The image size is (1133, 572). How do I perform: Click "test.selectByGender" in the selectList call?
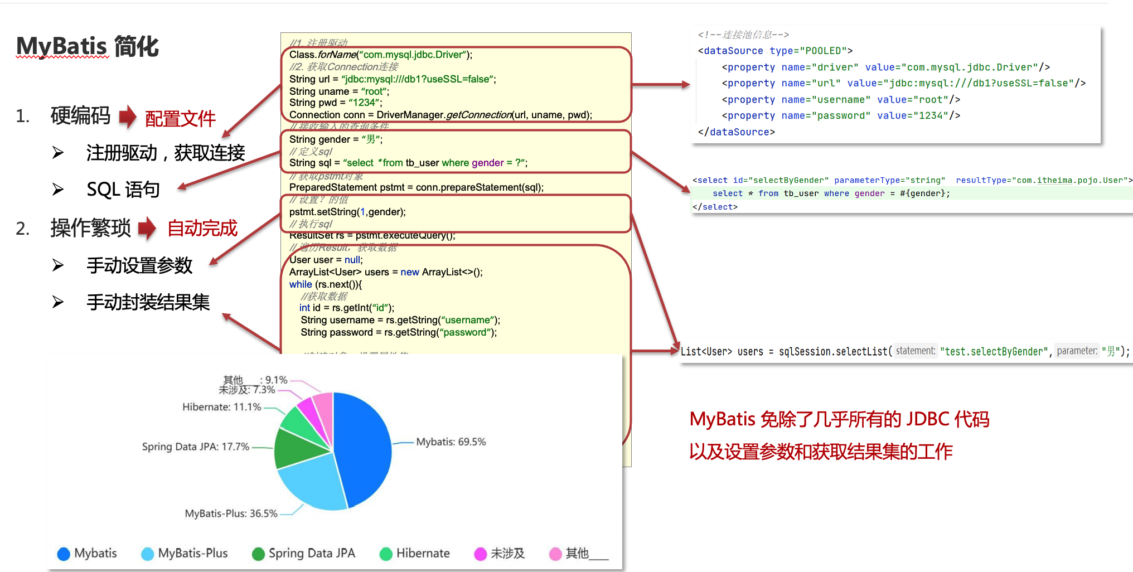coord(994,351)
